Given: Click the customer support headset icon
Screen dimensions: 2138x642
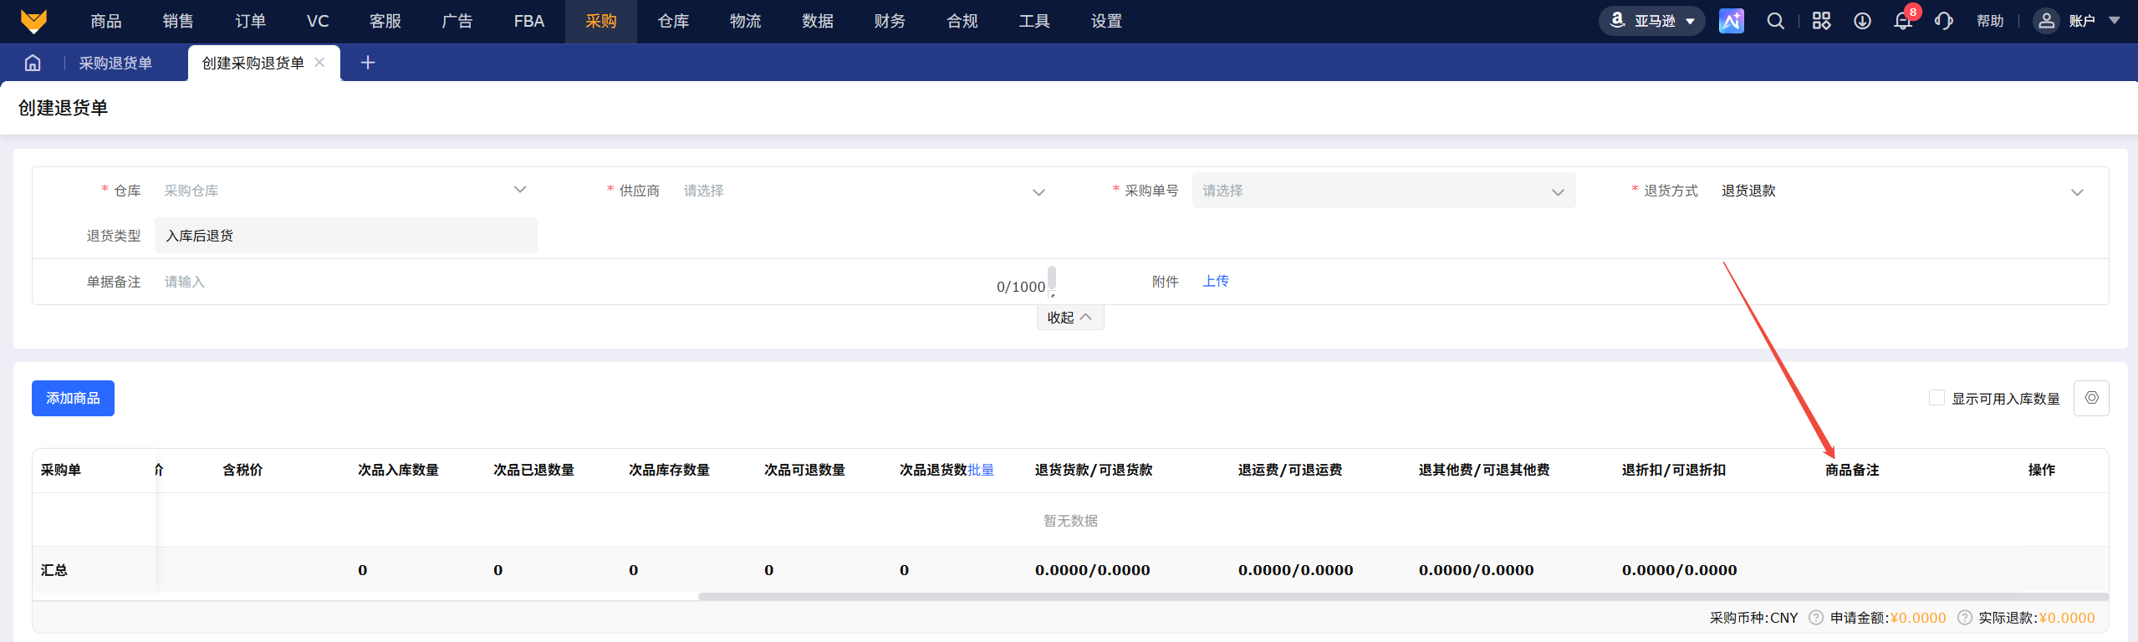Looking at the screenshot, I should (1944, 21).
